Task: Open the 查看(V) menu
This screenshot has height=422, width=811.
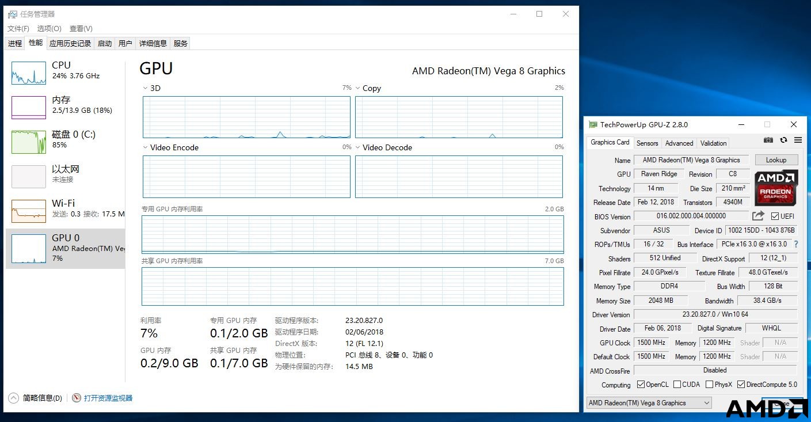Action: [81, 28]
